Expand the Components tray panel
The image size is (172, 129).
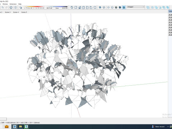pyautogui.click(x=170, y=17)
